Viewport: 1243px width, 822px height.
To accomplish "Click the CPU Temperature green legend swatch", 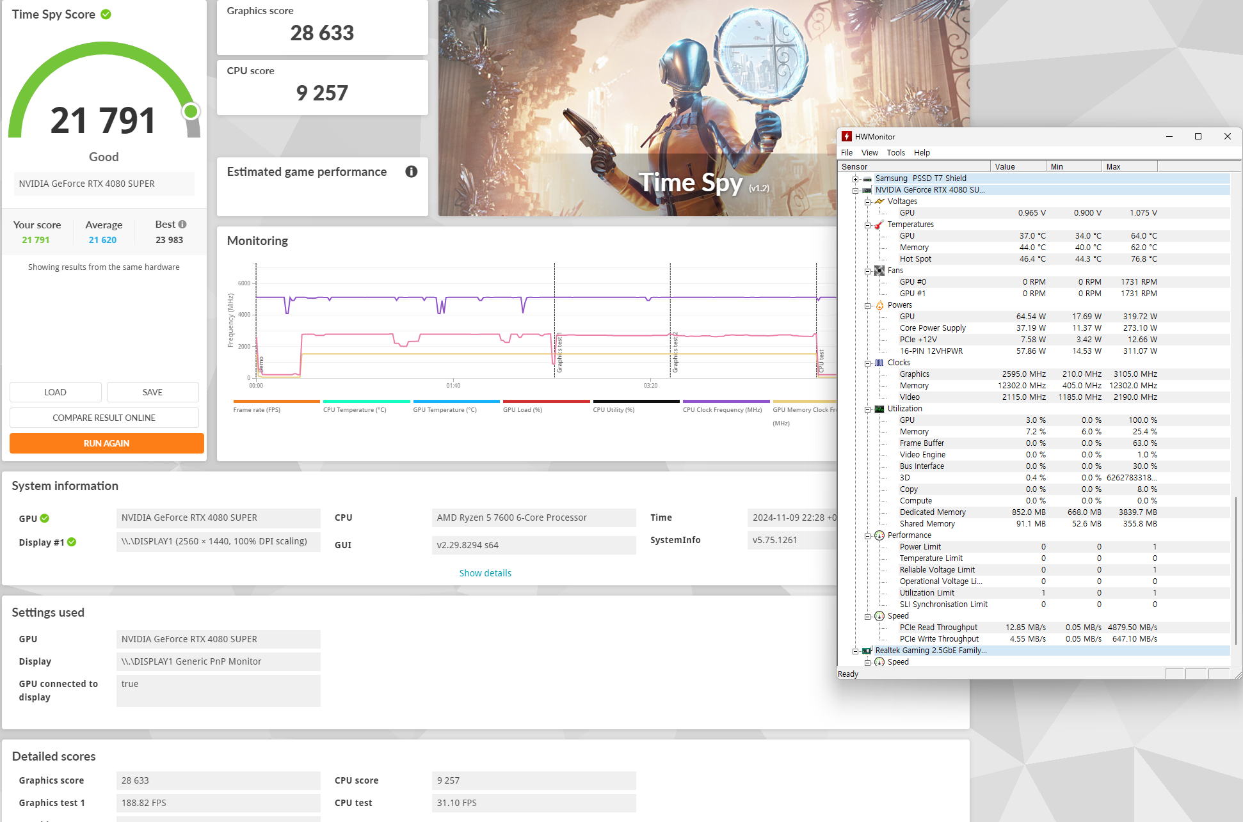I will click(x=367, y=402).
